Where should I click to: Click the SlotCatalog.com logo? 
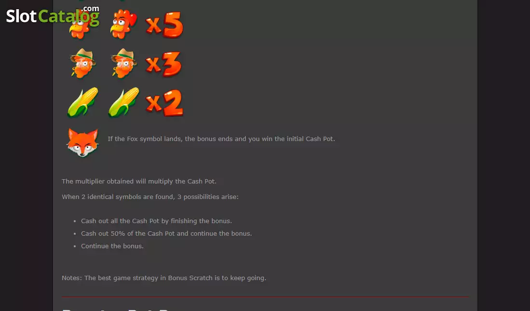click(53, 15)
